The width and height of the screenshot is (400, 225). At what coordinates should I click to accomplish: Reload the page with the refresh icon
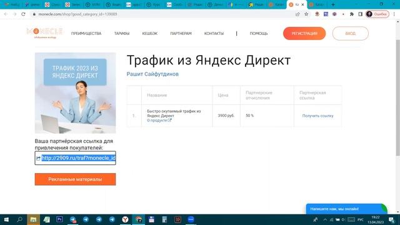[23, 14]
